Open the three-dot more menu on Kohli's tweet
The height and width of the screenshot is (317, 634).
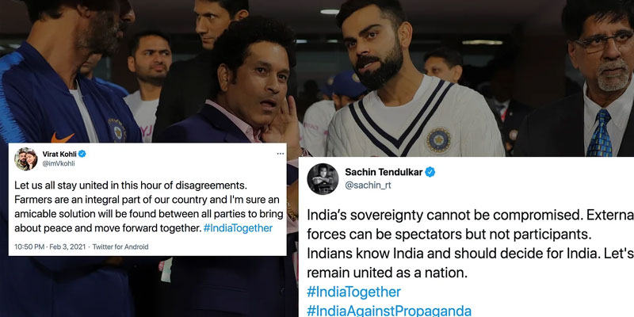click(281, 154)
